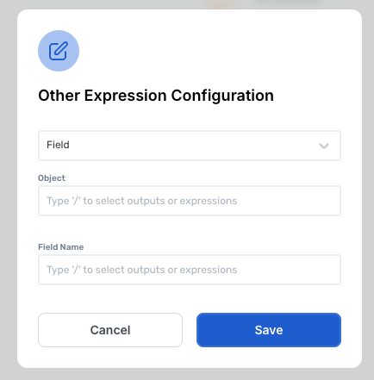Image resolution: width=374 pixels, height=380 pixels.
Task: Click the Field Name label
Action: coord(61,247)
